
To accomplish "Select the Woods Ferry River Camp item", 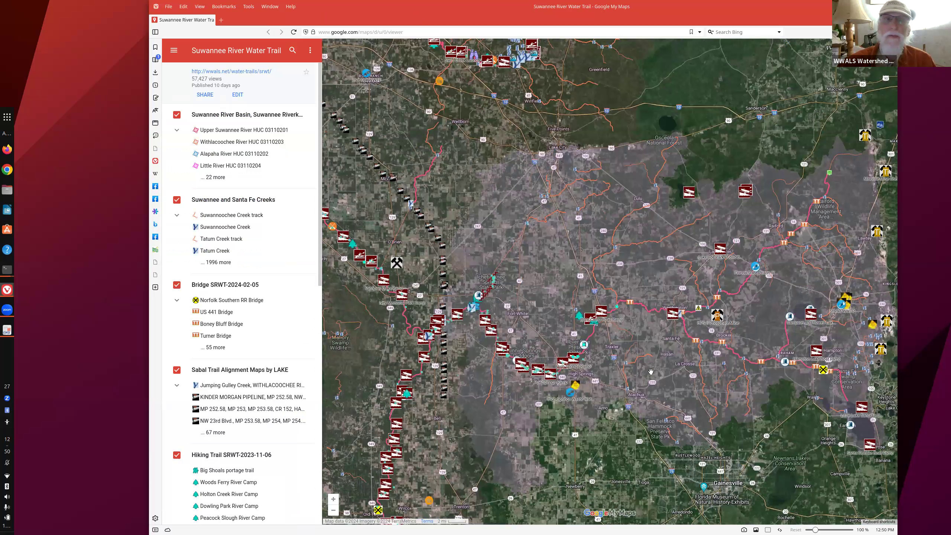I will click(228, 482).
